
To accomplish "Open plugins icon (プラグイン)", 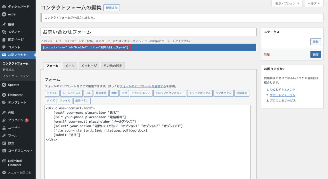I will (x=4, y=120).
